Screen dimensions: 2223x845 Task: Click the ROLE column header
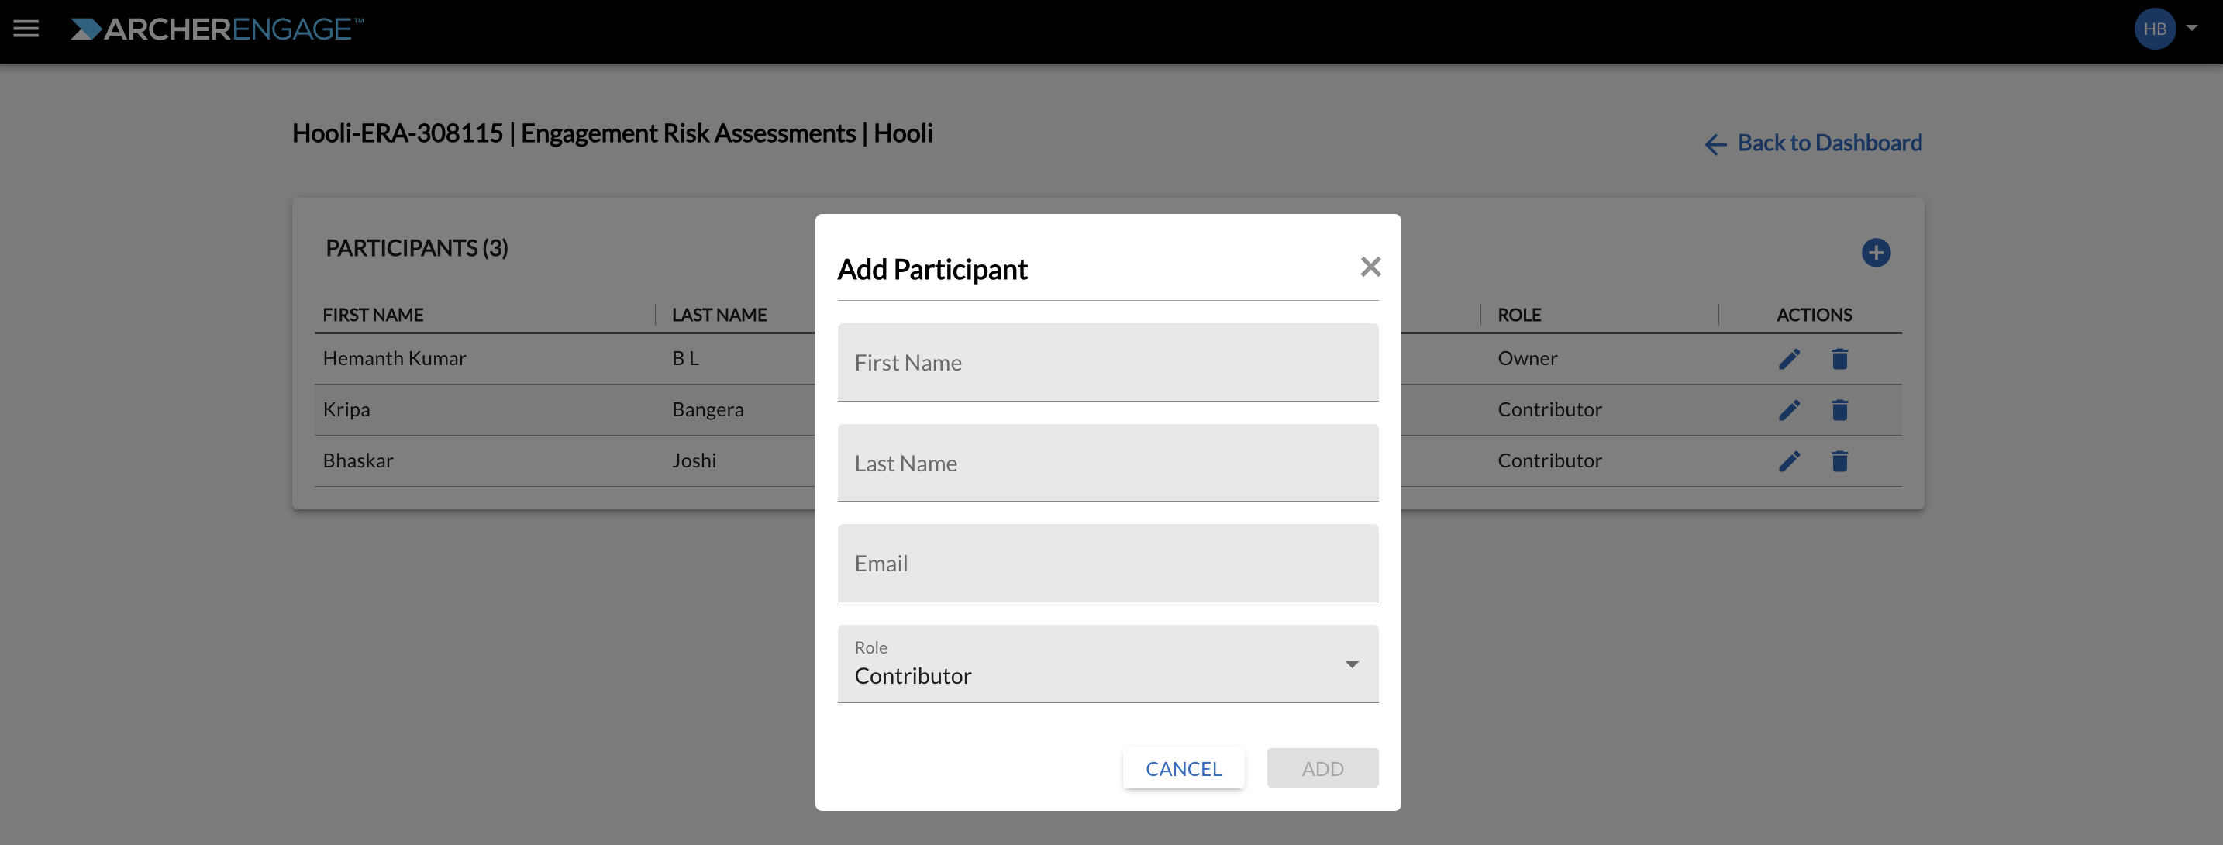(1519, 315)
